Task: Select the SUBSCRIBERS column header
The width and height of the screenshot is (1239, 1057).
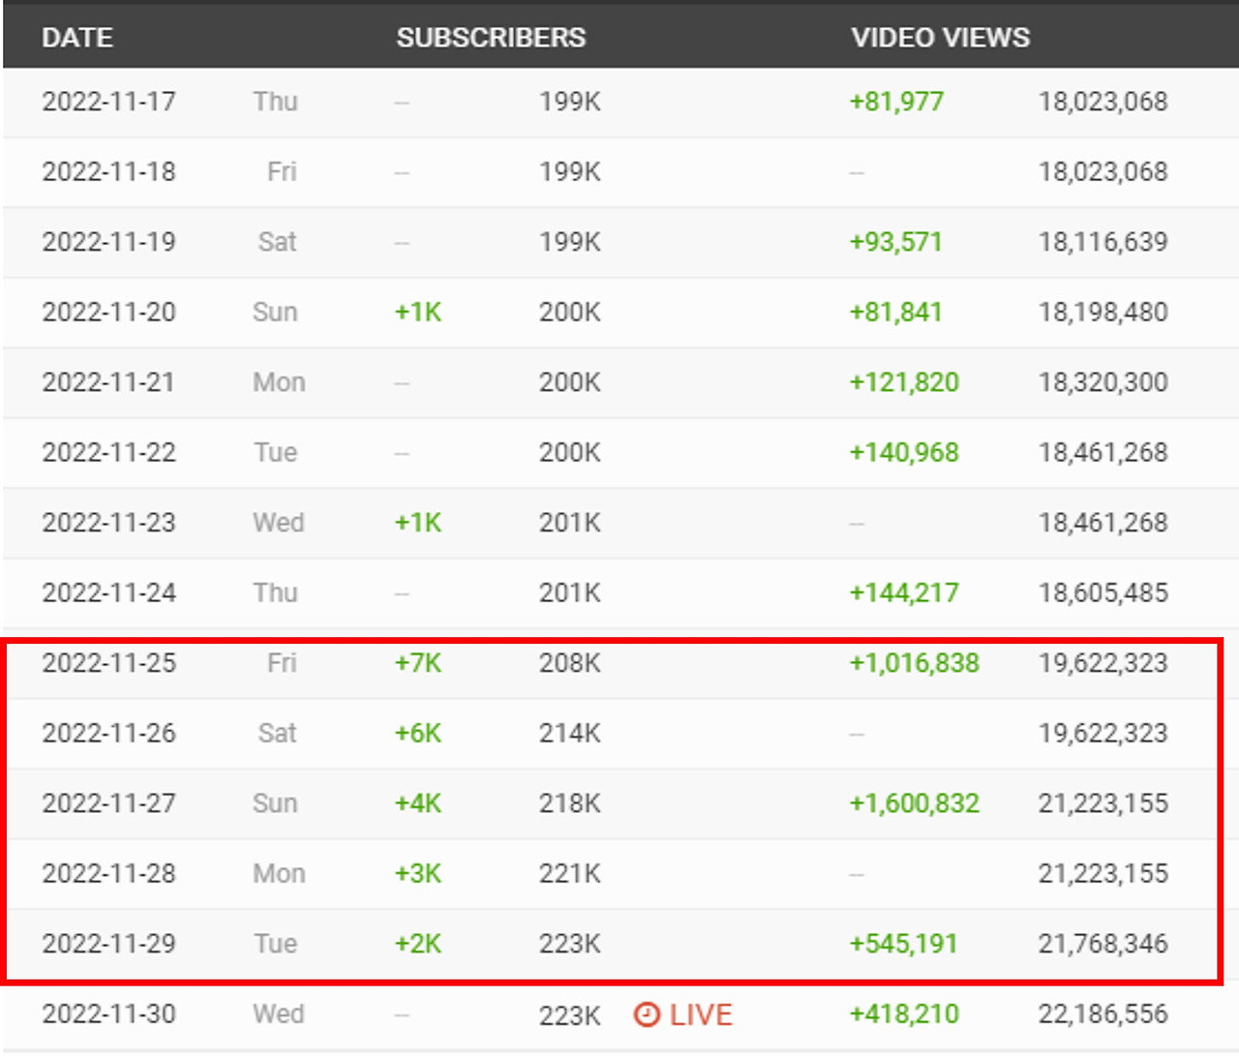Action: (x=491, y=38)
